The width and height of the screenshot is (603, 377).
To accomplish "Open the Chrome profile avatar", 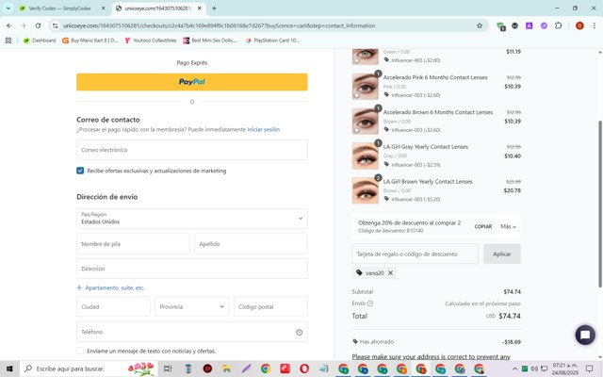I will click(579, 25).
